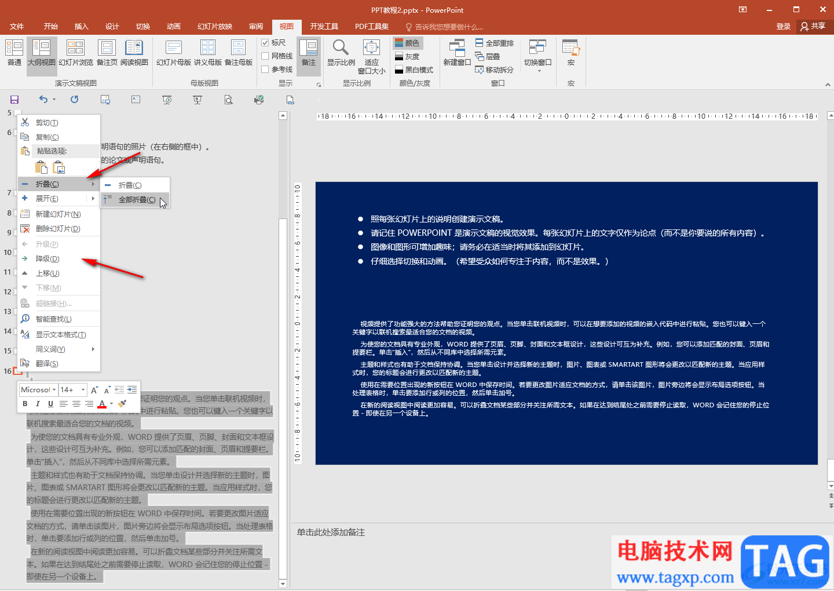Image resolution: width=834 pixels, height=591 pixels.
Task: Choose 剪切(T) from context menu
Action: (x=58, y=123)
